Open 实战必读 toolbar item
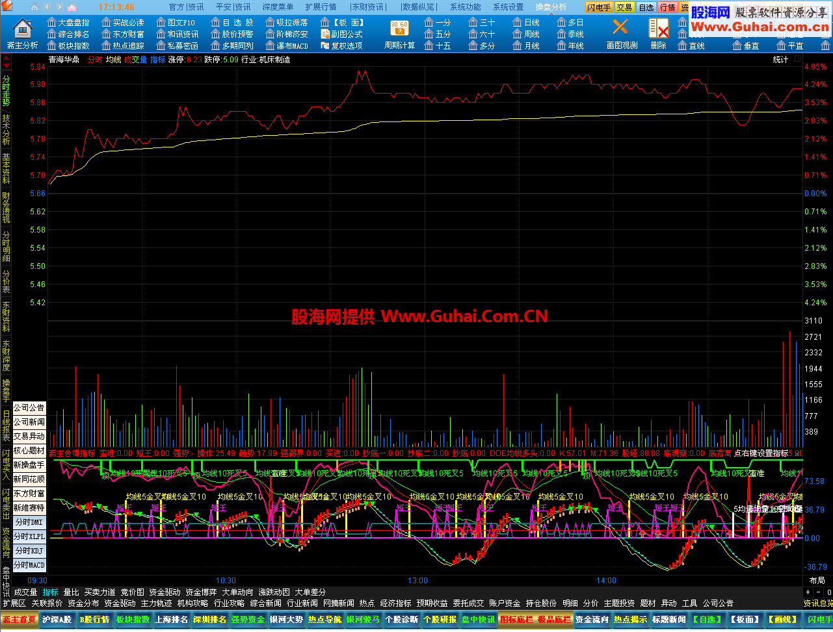Screen dimensions: 833x632 pos(123,22)
